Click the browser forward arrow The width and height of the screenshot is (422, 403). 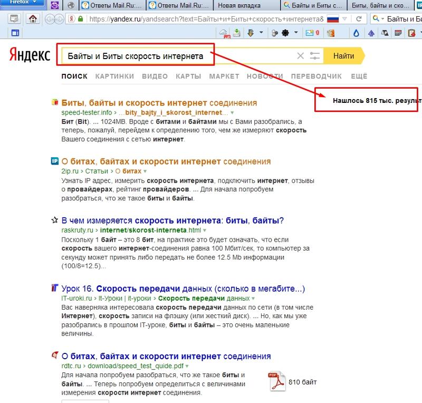point(59,19)
